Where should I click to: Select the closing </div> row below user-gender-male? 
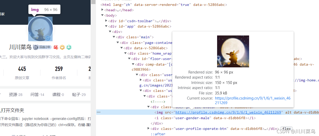[x=157, y=123]
